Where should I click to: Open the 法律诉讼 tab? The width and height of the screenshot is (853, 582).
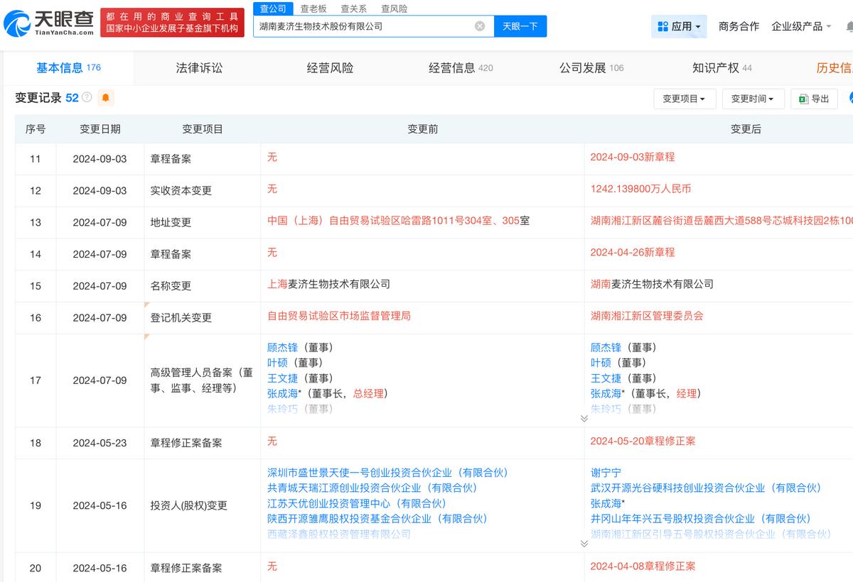point(199,67)
